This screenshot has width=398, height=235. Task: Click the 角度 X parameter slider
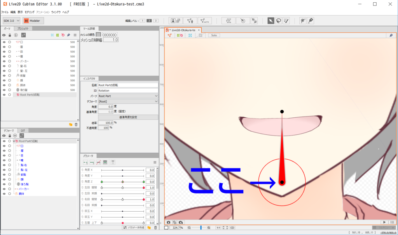(122, 170)
